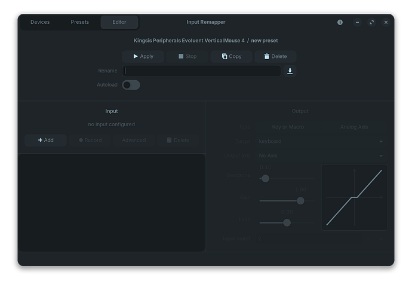Viewport: 412px width, 287px height.
Task: Open Advanced input settings
Action: [134, 140]
